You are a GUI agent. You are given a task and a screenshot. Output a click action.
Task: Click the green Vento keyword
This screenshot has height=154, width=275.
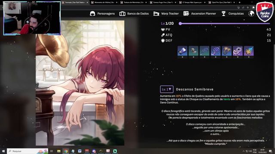click(x=227, y=99)
